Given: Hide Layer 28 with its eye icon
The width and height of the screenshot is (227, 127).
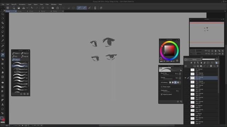Looking at the screenshot, I should click(x=186, y=78).
